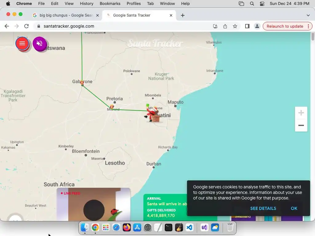The image size is (315, 236).
Task: Open Safari from the Dock
Action: click(x=116, y=228)
